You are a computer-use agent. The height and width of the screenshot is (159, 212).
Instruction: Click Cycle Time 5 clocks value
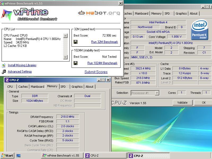click(68, 140)
